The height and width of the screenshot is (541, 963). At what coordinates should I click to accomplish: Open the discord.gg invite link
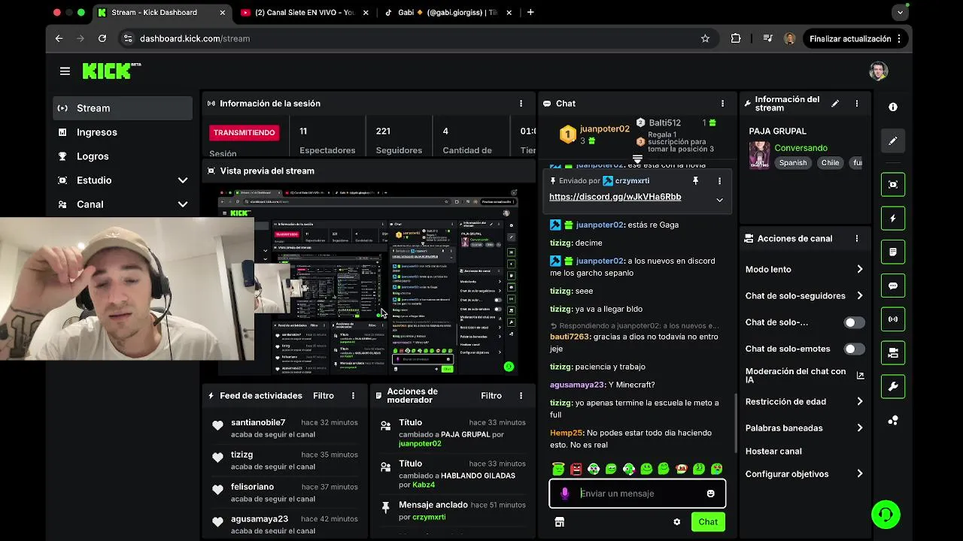(x=615, y=197)
